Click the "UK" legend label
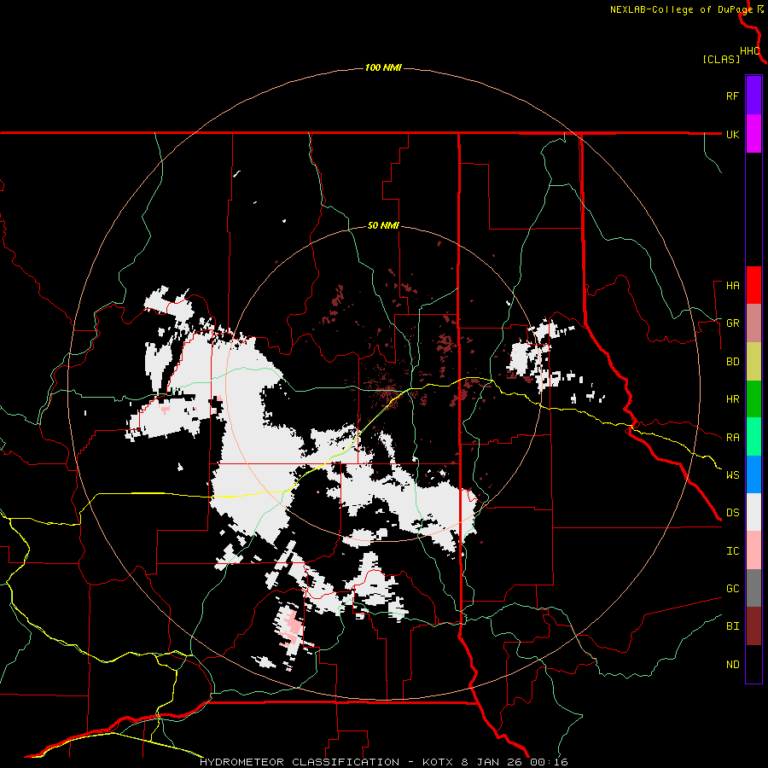This screenshot has height=768, width=768. tap(732, 135)
